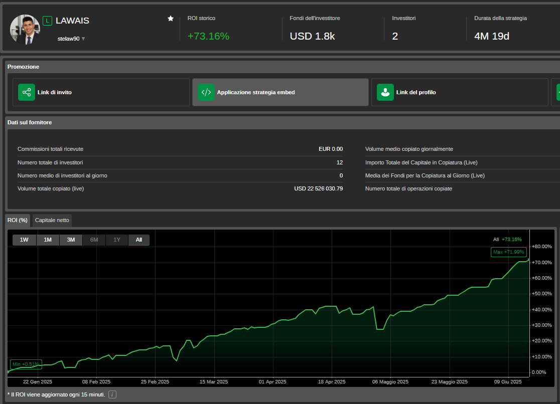Image resolution: width=560 pixels, height=404 pixels.
Task: Select the All time range option
Action: [139, 240]
